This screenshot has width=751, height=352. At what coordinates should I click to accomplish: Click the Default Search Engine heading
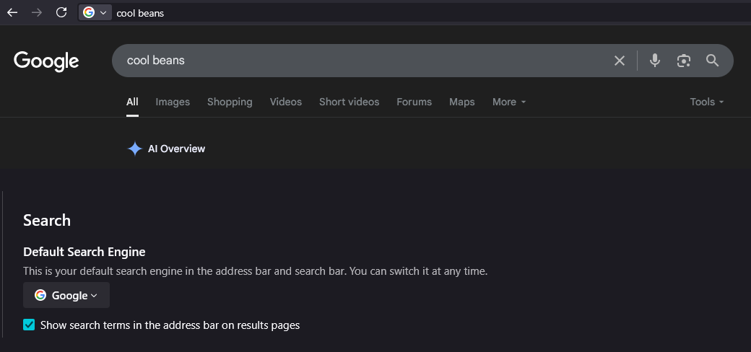[x=84, y=252]
